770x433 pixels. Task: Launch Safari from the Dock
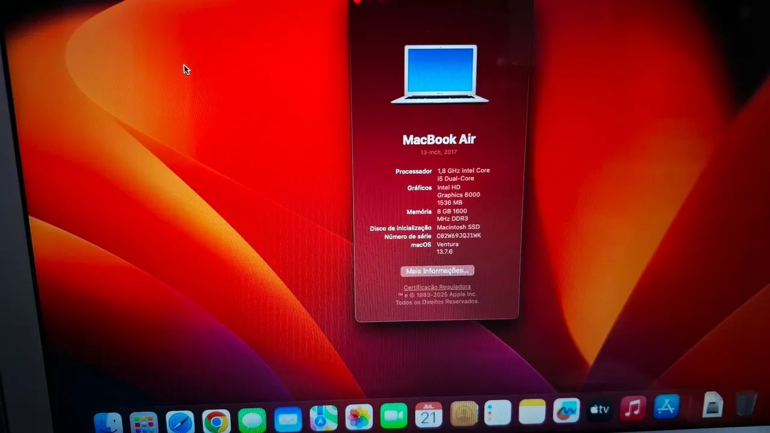coord(180,423)
